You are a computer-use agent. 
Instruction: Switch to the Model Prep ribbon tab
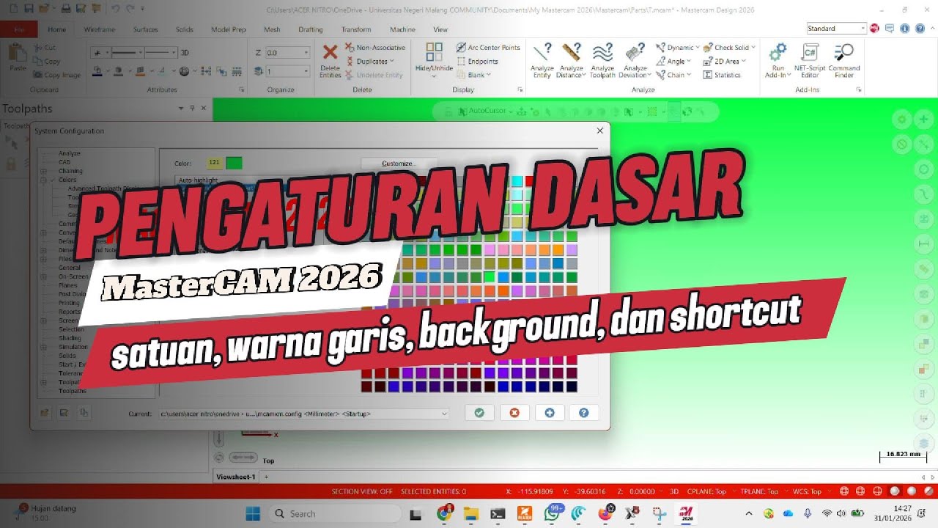[x=228, y=29]
